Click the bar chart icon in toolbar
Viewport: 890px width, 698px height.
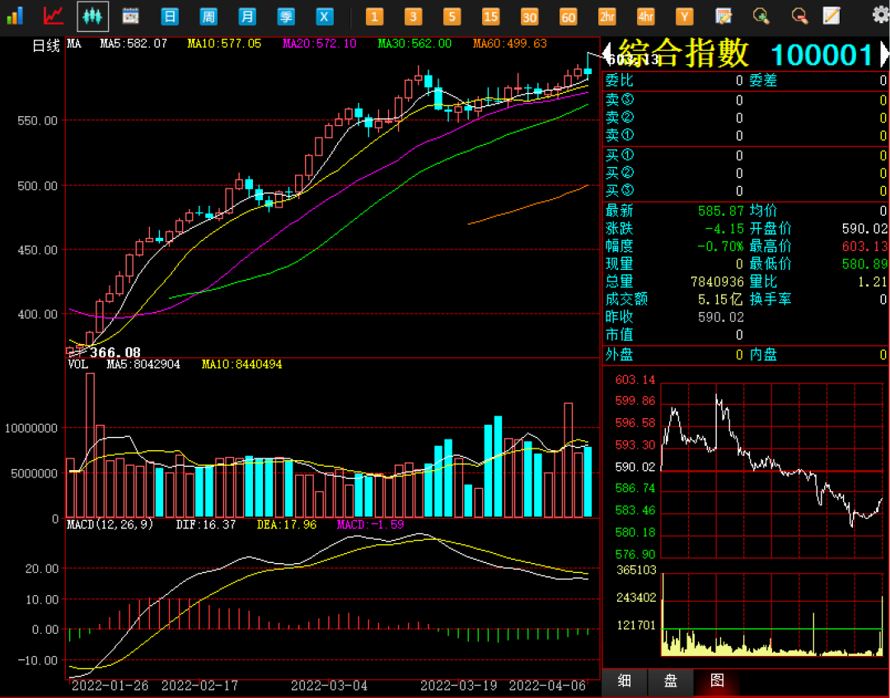point(15,16)
